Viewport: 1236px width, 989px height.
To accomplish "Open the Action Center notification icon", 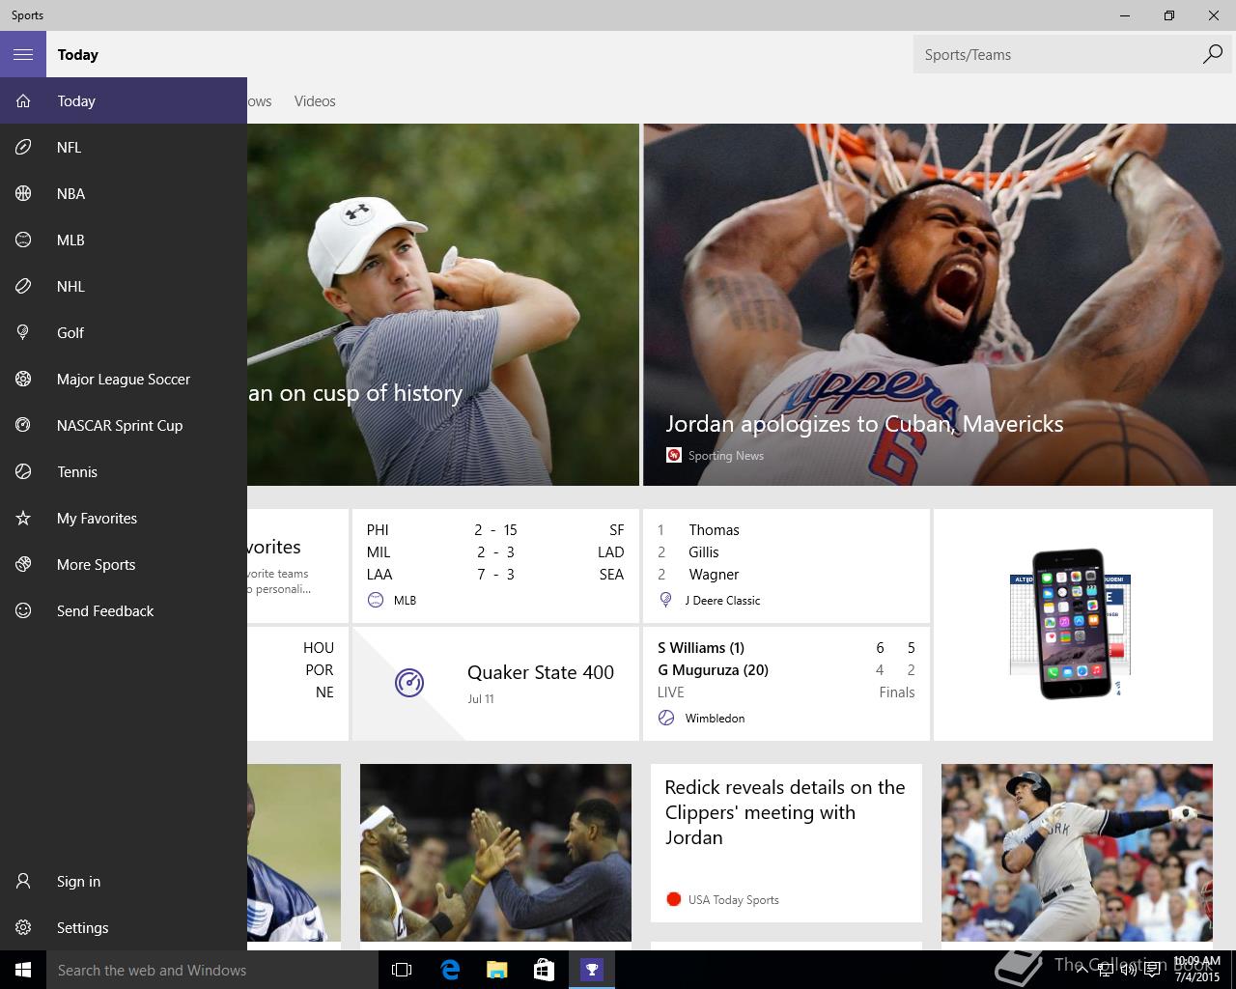I will 1152,970.
